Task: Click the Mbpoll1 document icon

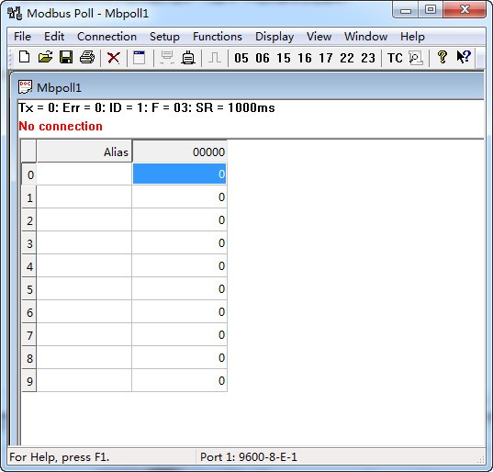Action: coord(25,87)
